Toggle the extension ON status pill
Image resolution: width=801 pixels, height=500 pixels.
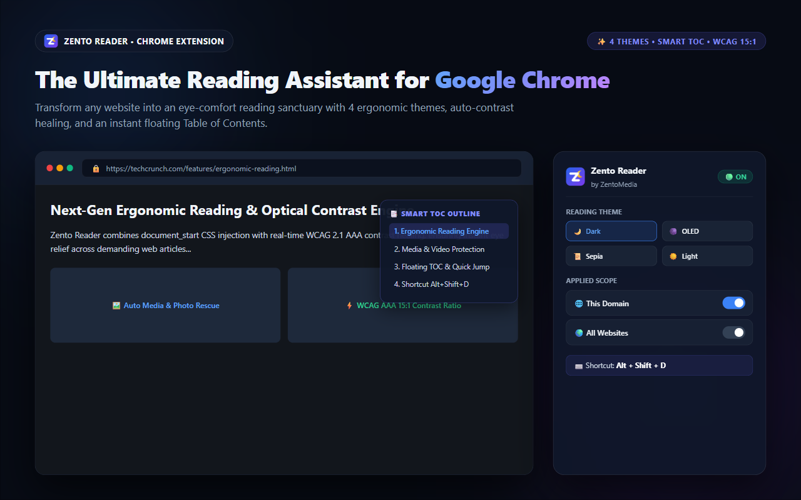[x=735, y=177]
